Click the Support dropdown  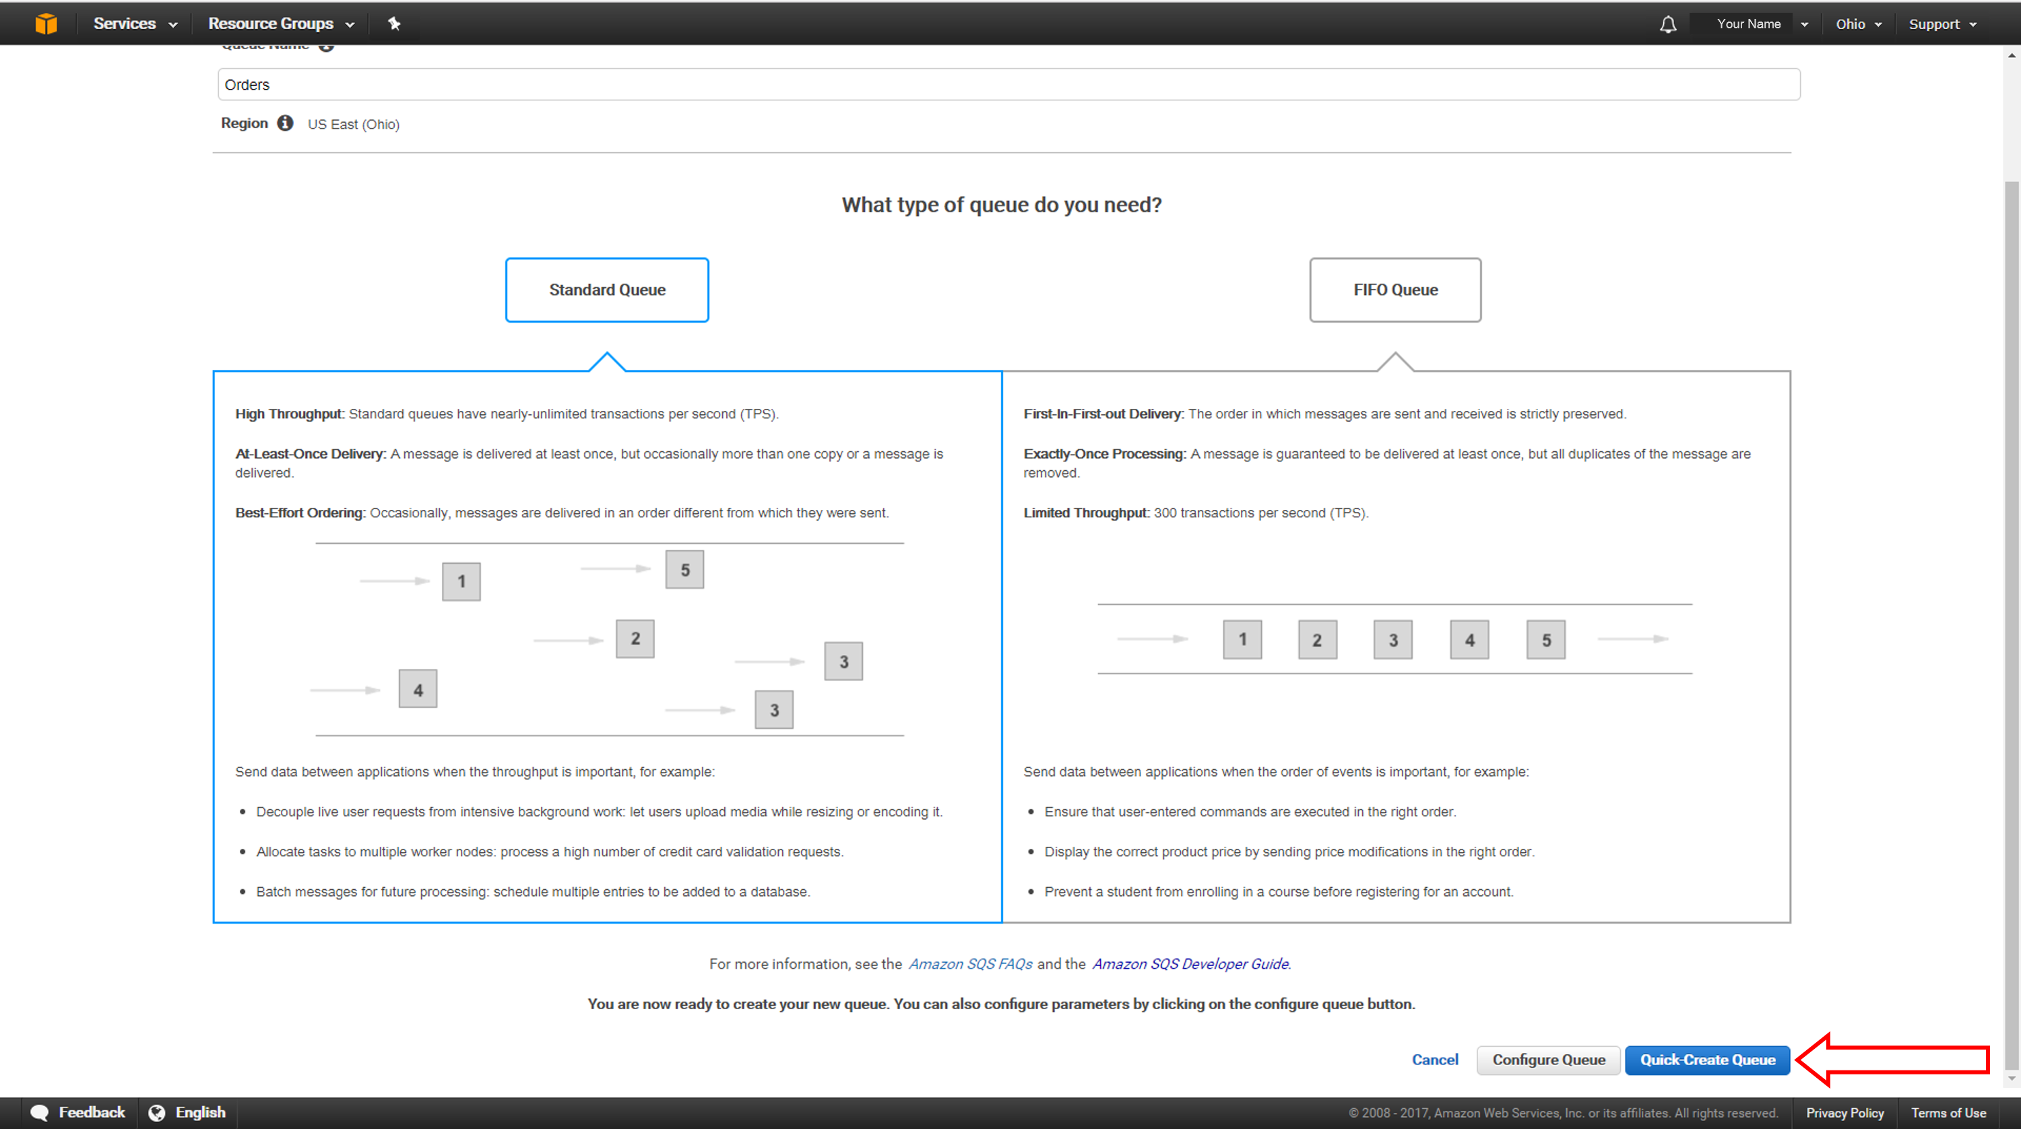(x=1939, y=22)
